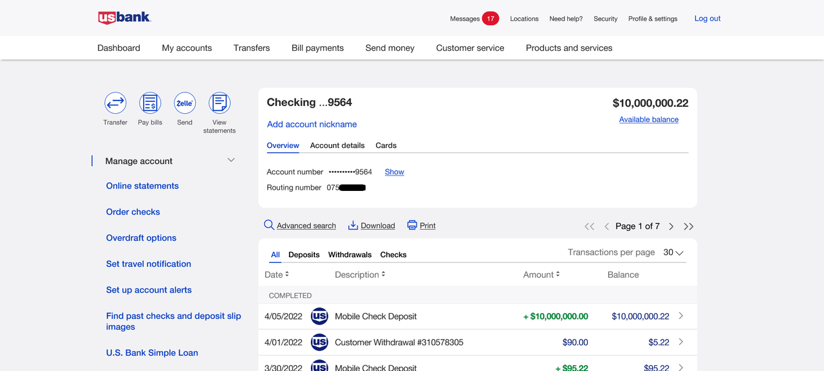Click Available balance link
This screenshot has width=824, height=371.
click(649, 120)
